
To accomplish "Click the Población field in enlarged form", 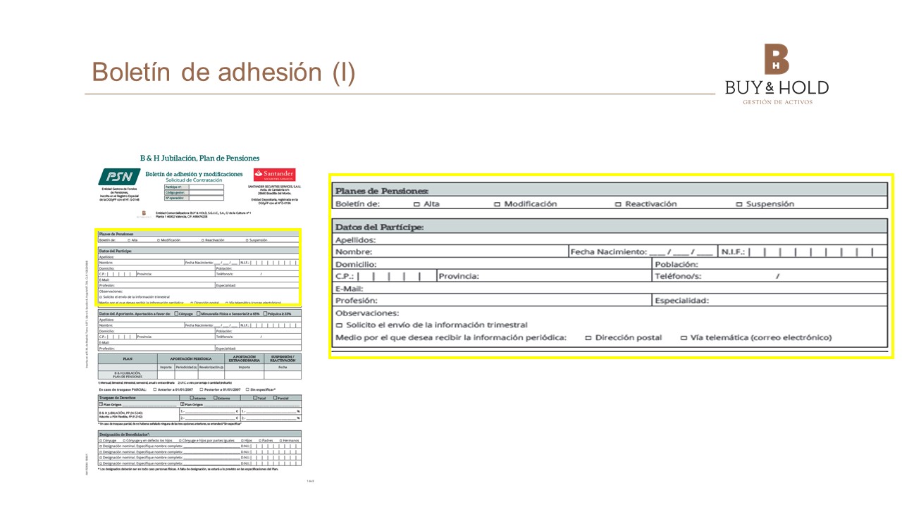I will click(770, 264).
